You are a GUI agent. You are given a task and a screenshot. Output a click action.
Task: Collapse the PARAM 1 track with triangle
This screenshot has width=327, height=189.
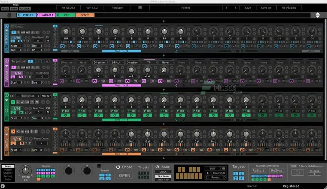click(7, 66)
